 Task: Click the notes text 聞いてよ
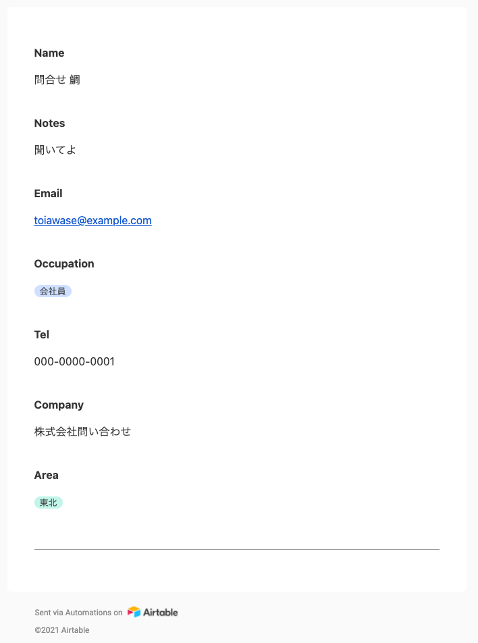55,150
